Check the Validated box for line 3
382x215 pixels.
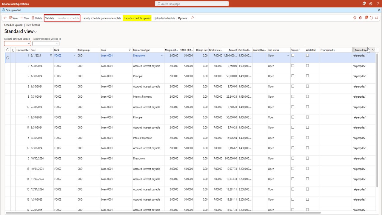pyautogui.click(x=307, y=96)
